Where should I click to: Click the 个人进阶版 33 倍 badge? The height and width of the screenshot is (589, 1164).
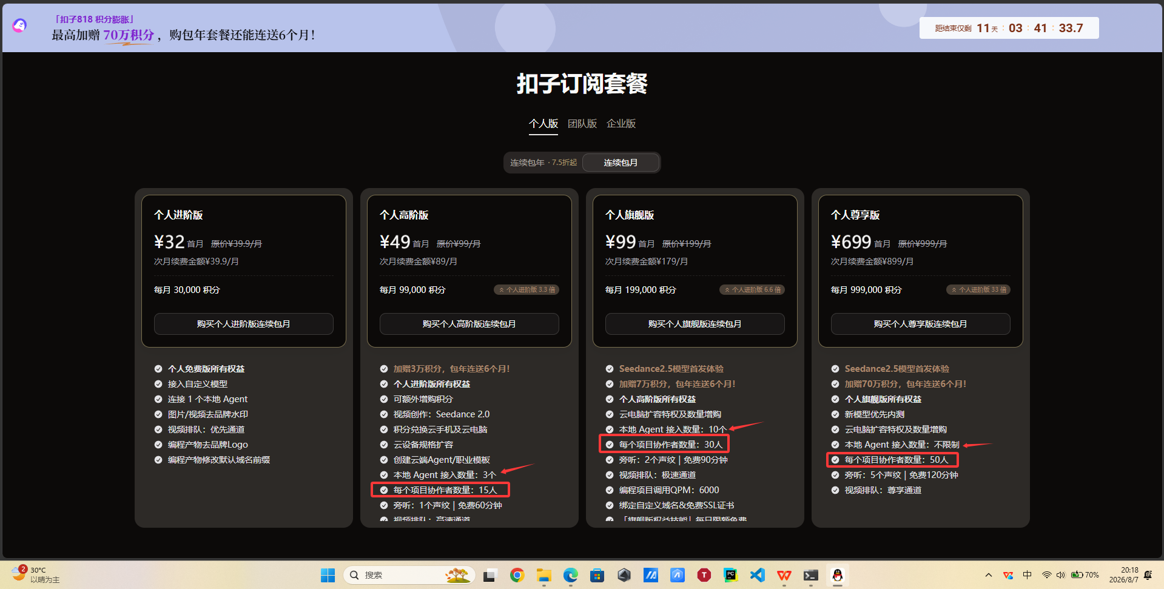click(978, 290)
